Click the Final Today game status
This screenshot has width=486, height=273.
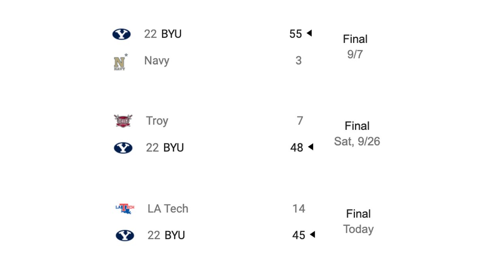[358, 221]
